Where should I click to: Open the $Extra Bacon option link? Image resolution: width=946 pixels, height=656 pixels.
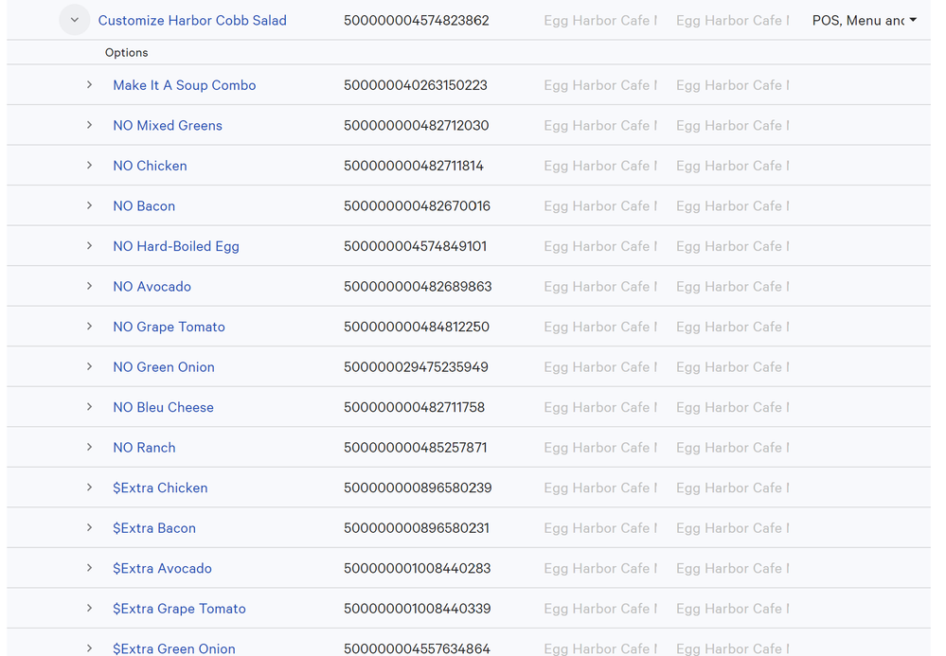point(153,528)
